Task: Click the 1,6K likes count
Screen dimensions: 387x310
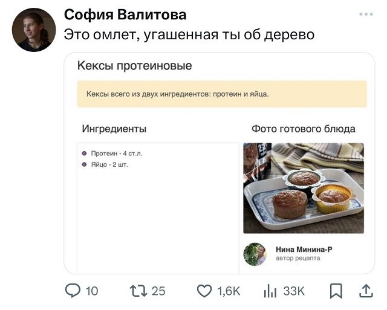Action: point(229,291)
